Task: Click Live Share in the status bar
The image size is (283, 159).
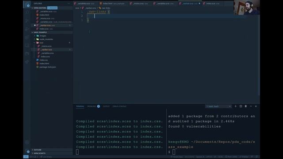Action: tap(46, 157)
